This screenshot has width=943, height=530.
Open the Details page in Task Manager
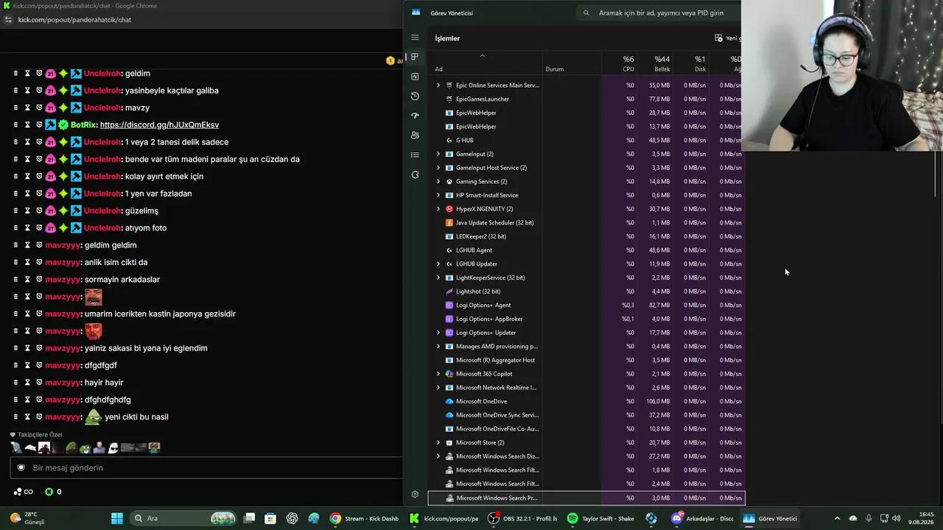pos(415,155)
